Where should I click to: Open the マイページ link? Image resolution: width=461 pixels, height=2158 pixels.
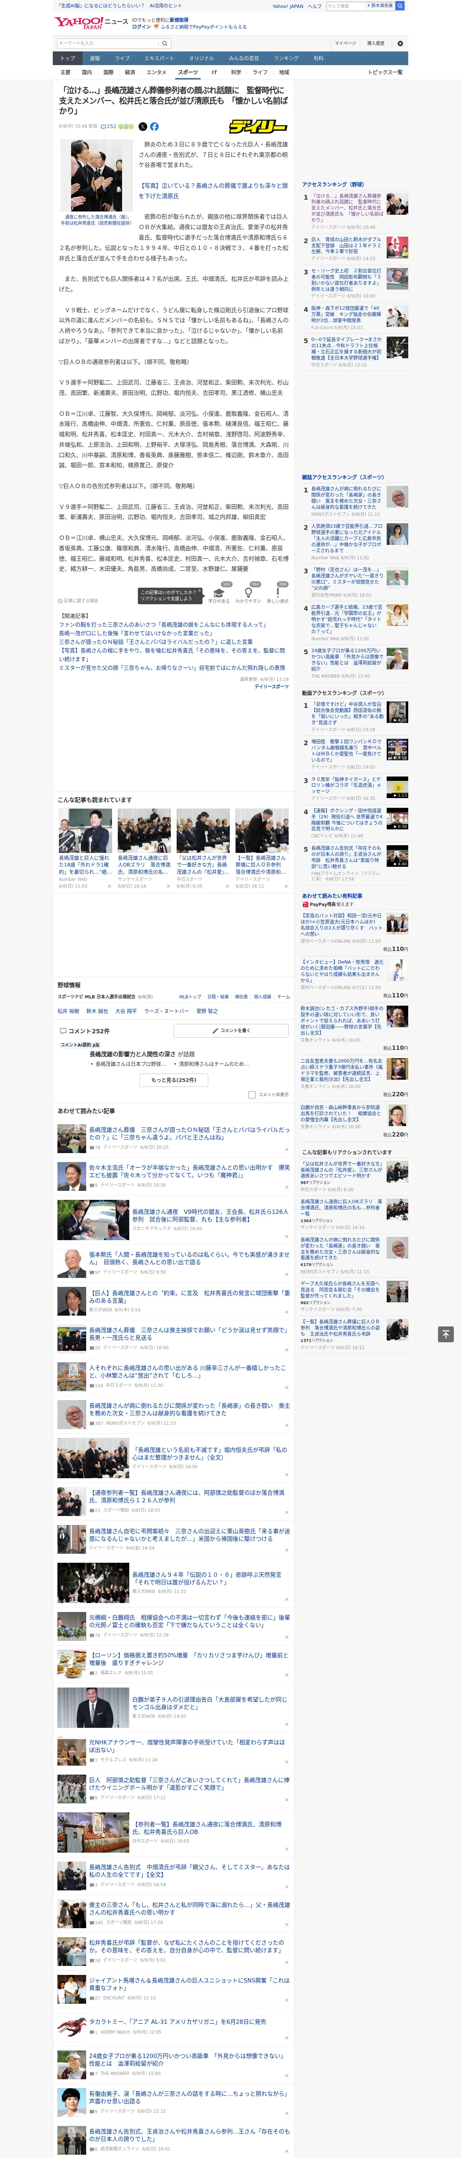tap(345, 44)
